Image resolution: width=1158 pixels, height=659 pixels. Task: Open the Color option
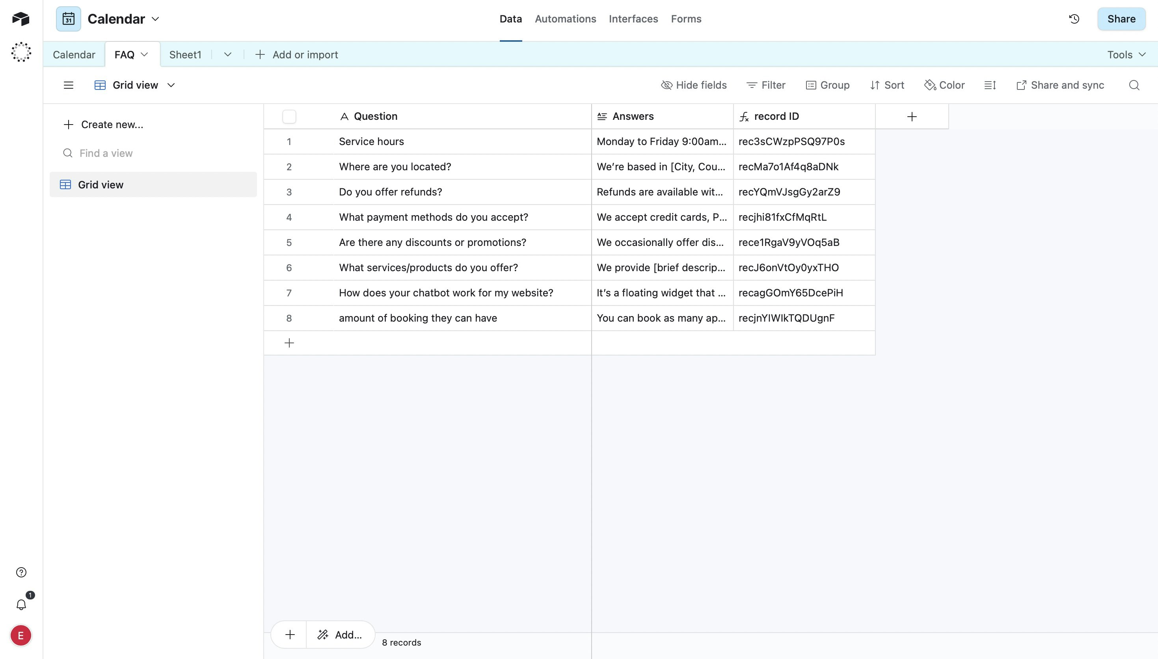point(944,85)
